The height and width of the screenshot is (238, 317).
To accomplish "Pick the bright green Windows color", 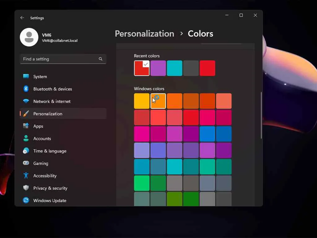I will [142, 183].
